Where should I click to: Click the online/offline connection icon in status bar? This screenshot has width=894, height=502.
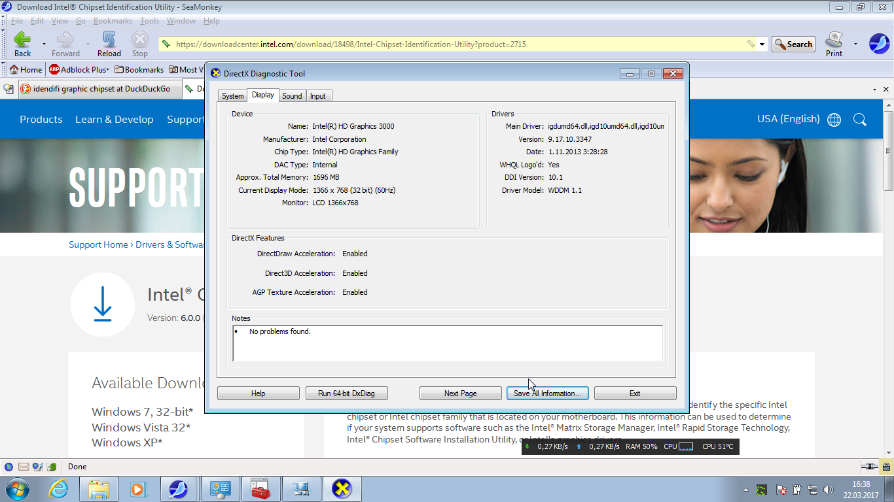(869, 467)
